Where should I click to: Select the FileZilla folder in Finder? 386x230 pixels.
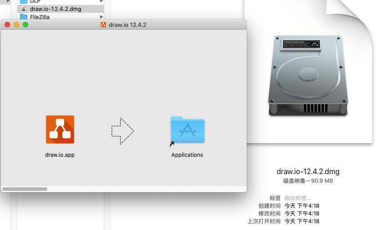click(x=61, y=17)
